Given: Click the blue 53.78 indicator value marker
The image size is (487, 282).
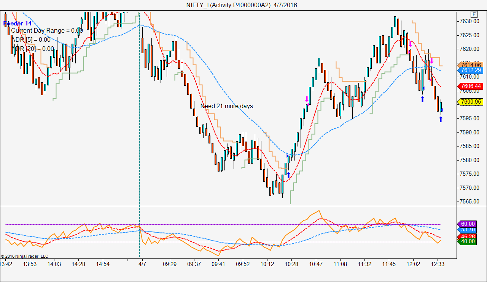Looking at the screenshot, I should [x=466, y=229].
